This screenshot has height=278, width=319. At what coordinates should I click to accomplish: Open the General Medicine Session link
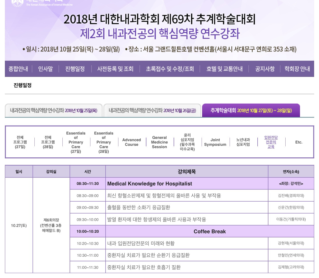click(x=159, y=142)
